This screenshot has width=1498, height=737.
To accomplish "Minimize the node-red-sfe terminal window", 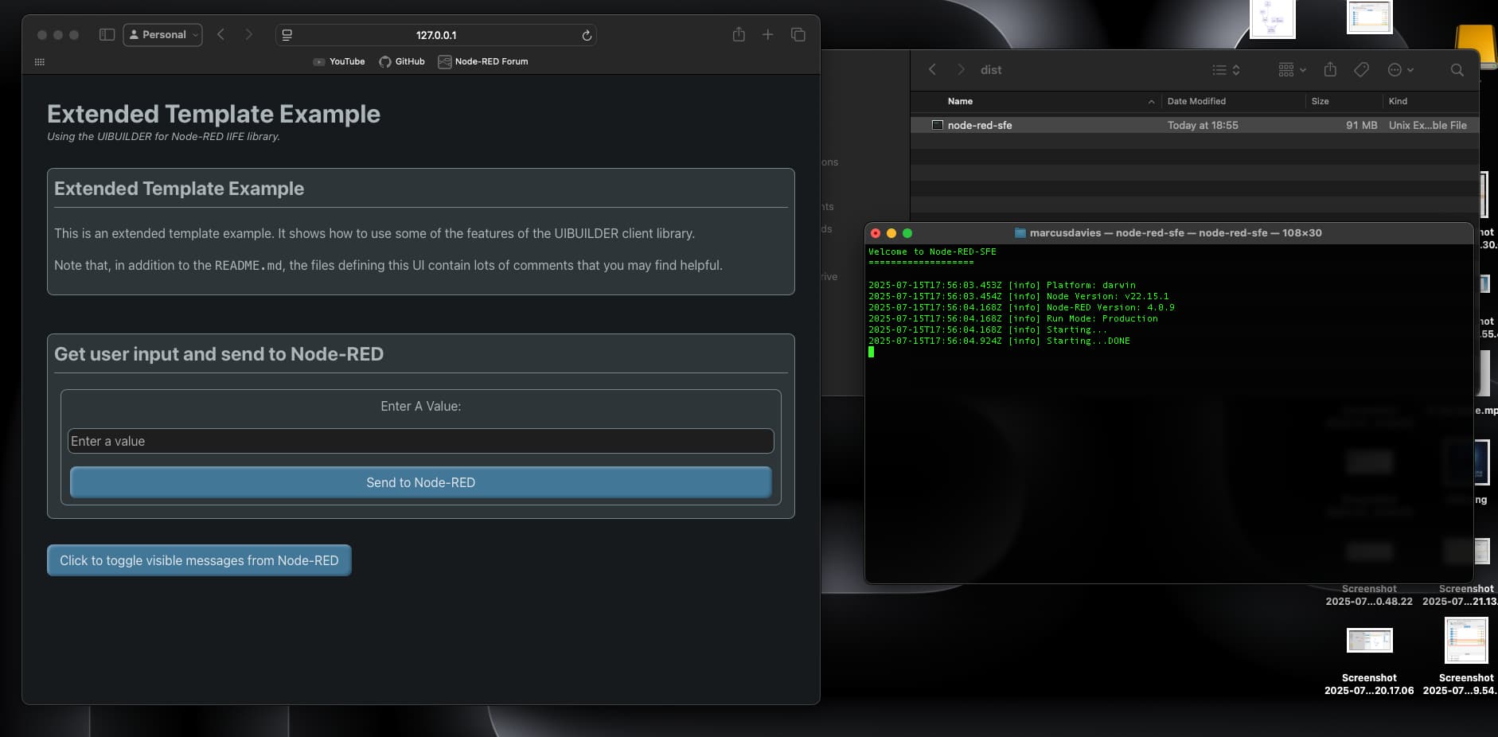I will tap(891, 233).
